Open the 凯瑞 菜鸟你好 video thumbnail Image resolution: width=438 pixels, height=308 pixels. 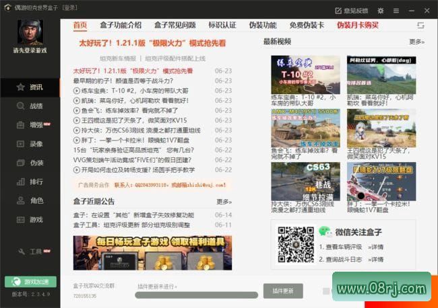point(381,75)
